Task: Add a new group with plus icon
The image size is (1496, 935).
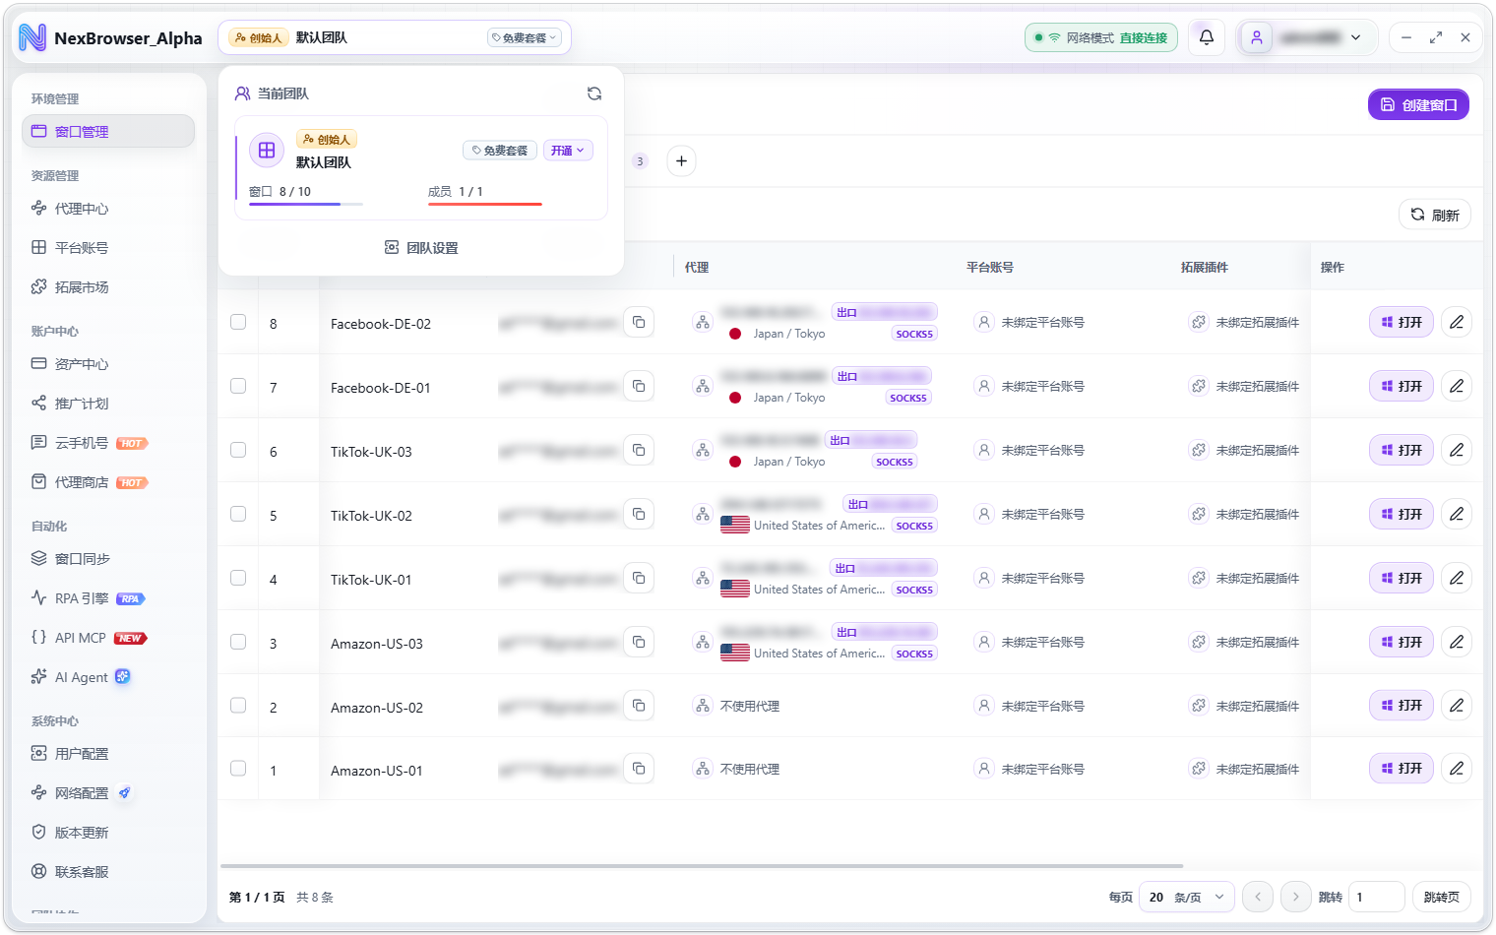Action: [x=681, y=160]
